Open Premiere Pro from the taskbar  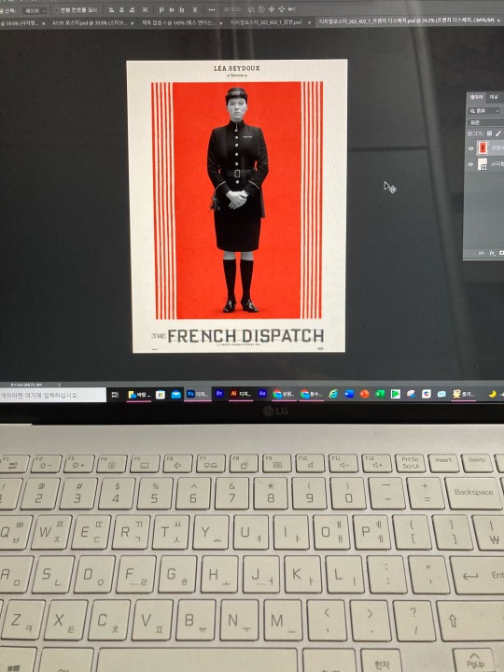(x=219, y=394)
